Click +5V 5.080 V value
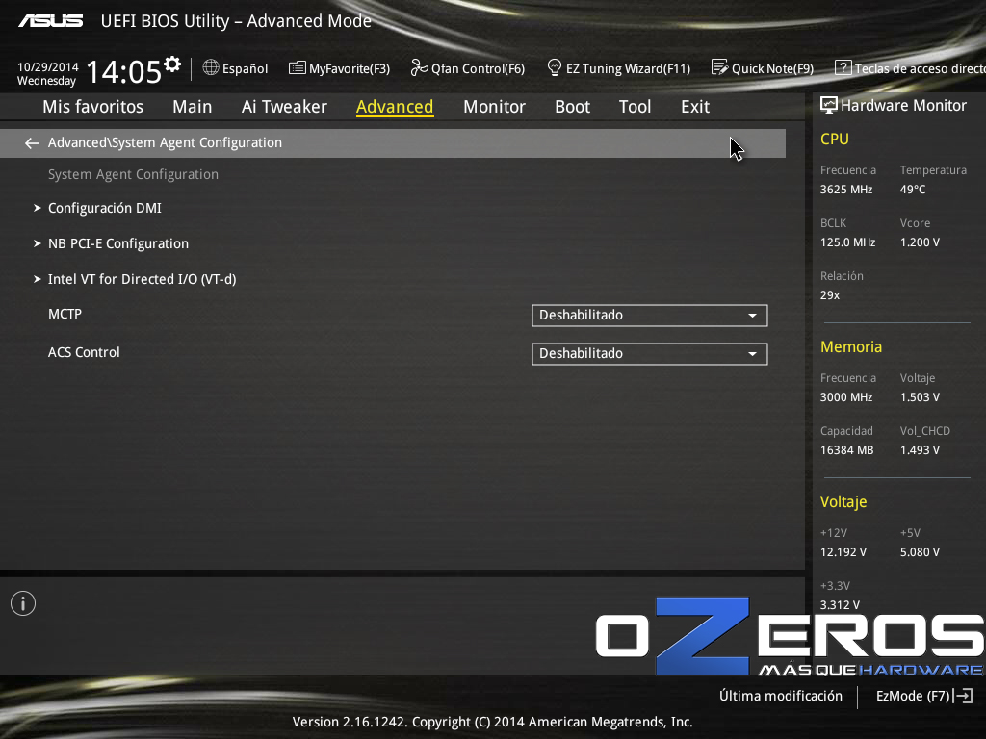This screenshot has width=986, height=739. [x=920, y=551]
